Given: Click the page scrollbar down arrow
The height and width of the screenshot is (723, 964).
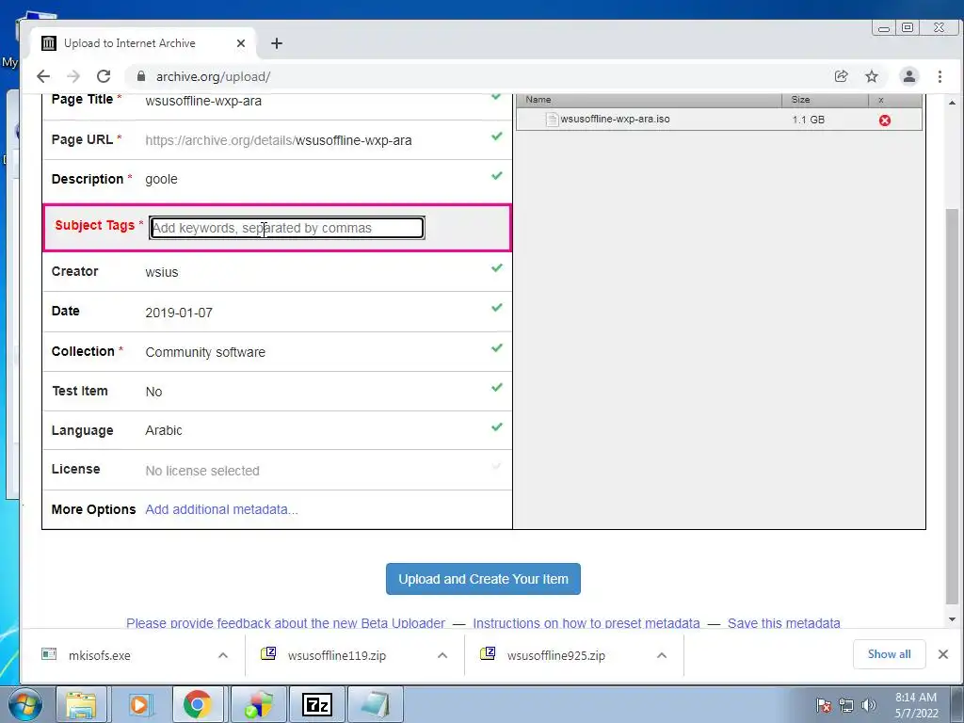Looking at the screenshot, I should click(x=953, y=619).
